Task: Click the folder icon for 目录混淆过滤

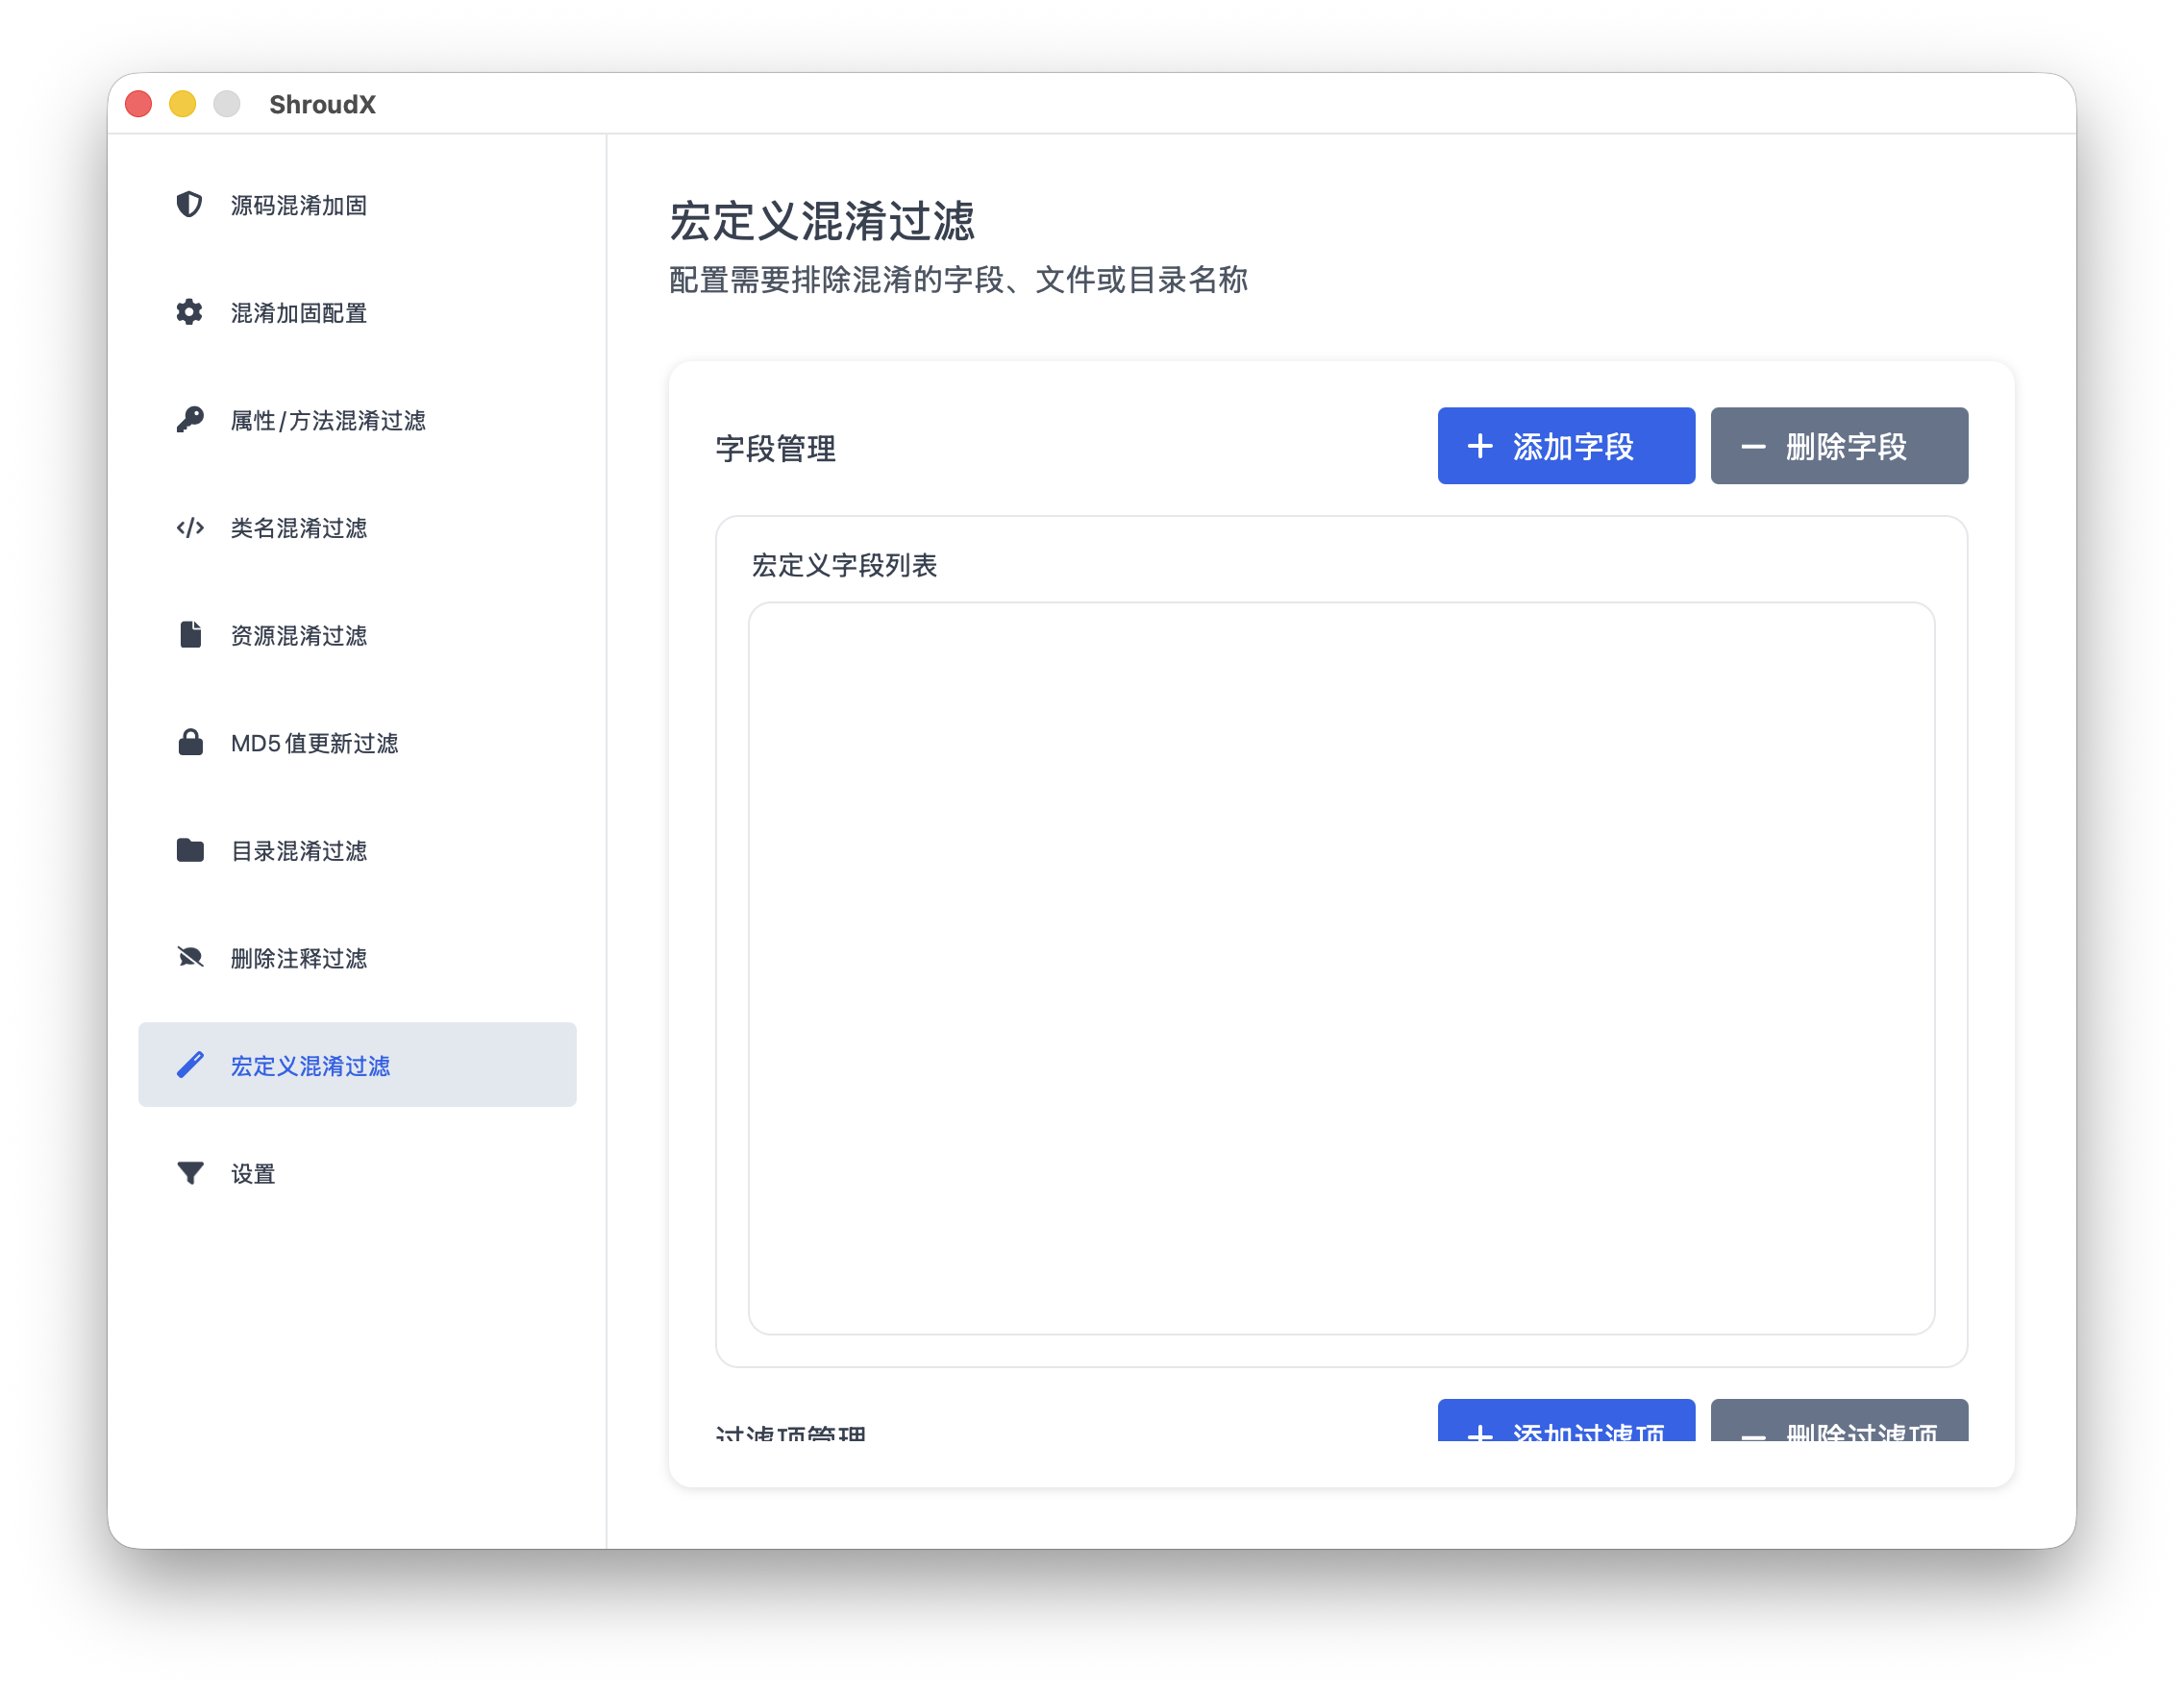Action: (x=190, y=850)
